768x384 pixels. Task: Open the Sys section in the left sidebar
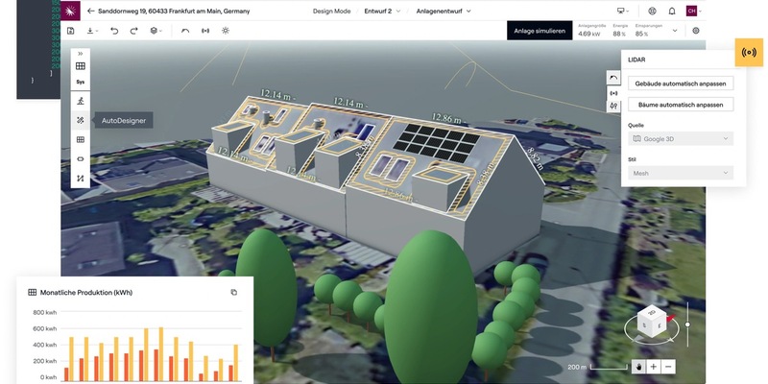pos(81,82)
